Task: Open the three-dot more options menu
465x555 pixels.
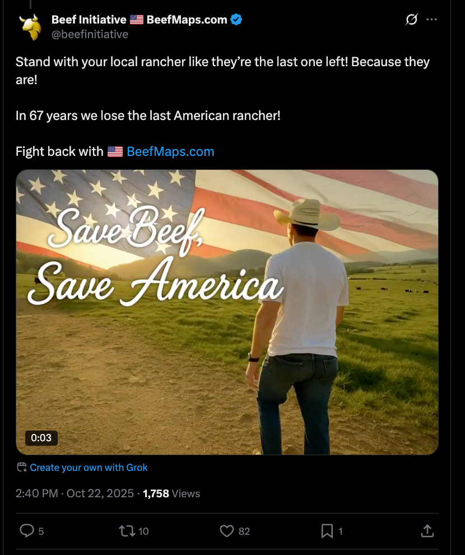Action: click(x=431, y=20)
